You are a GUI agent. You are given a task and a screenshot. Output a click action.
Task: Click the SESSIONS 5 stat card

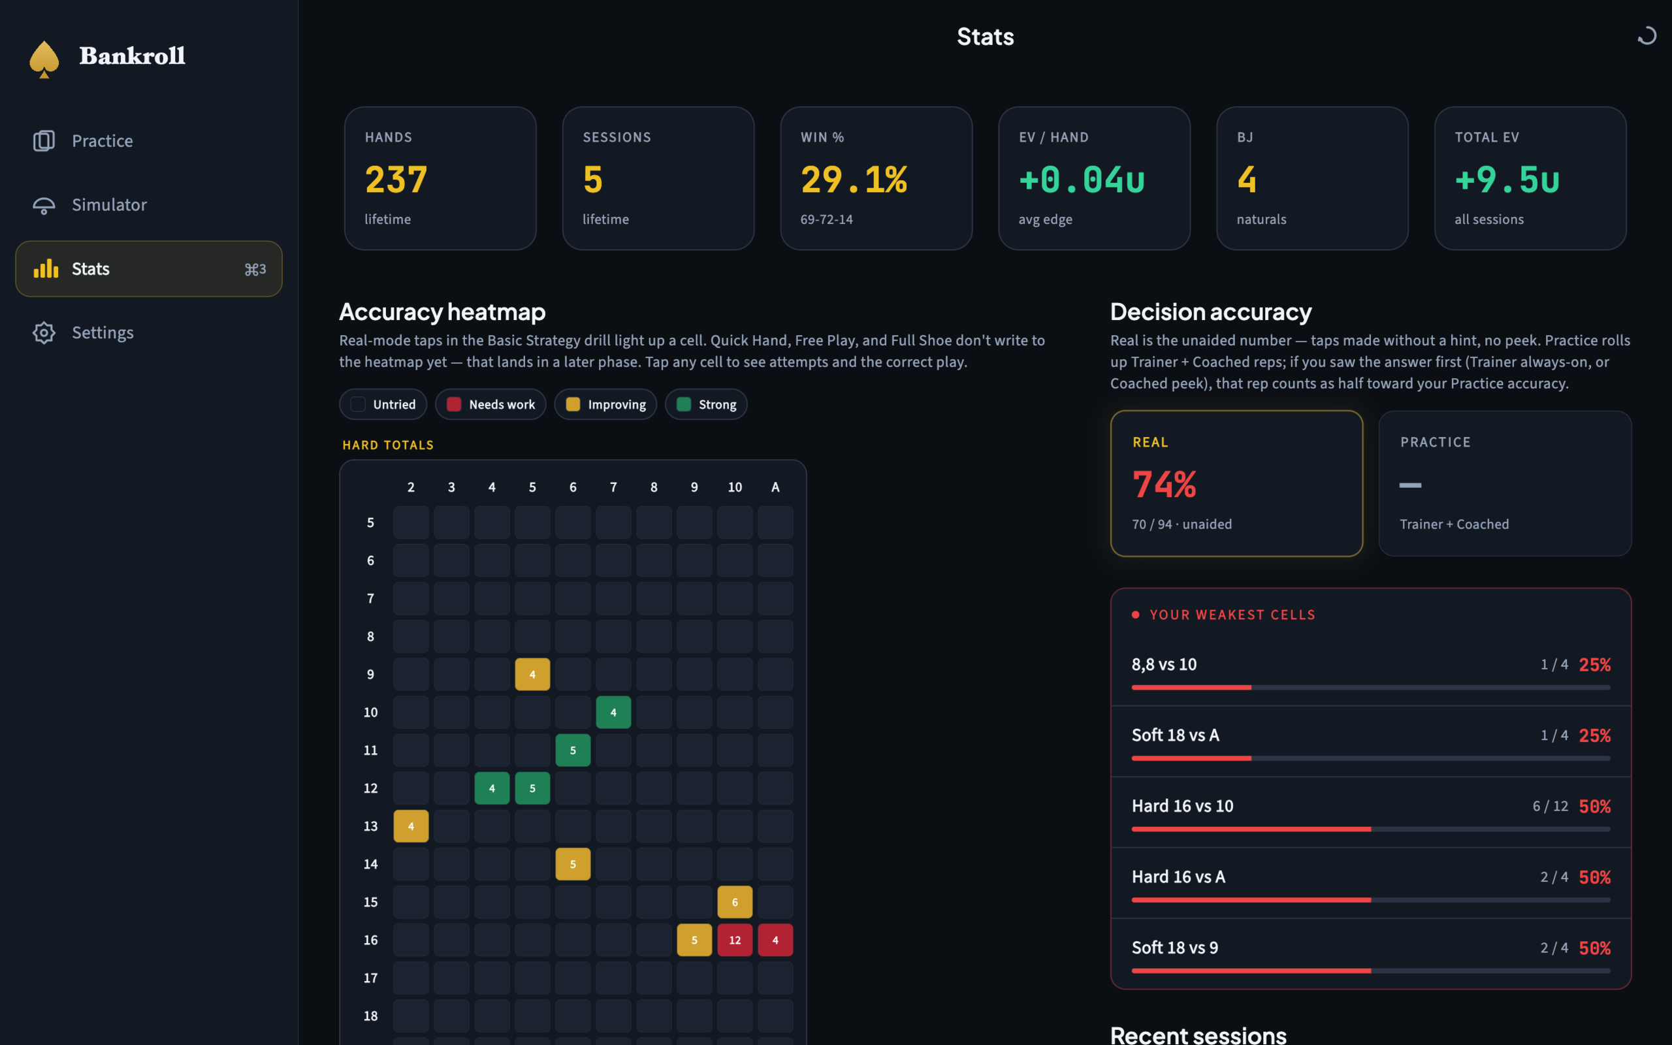(x=658, y=178)
